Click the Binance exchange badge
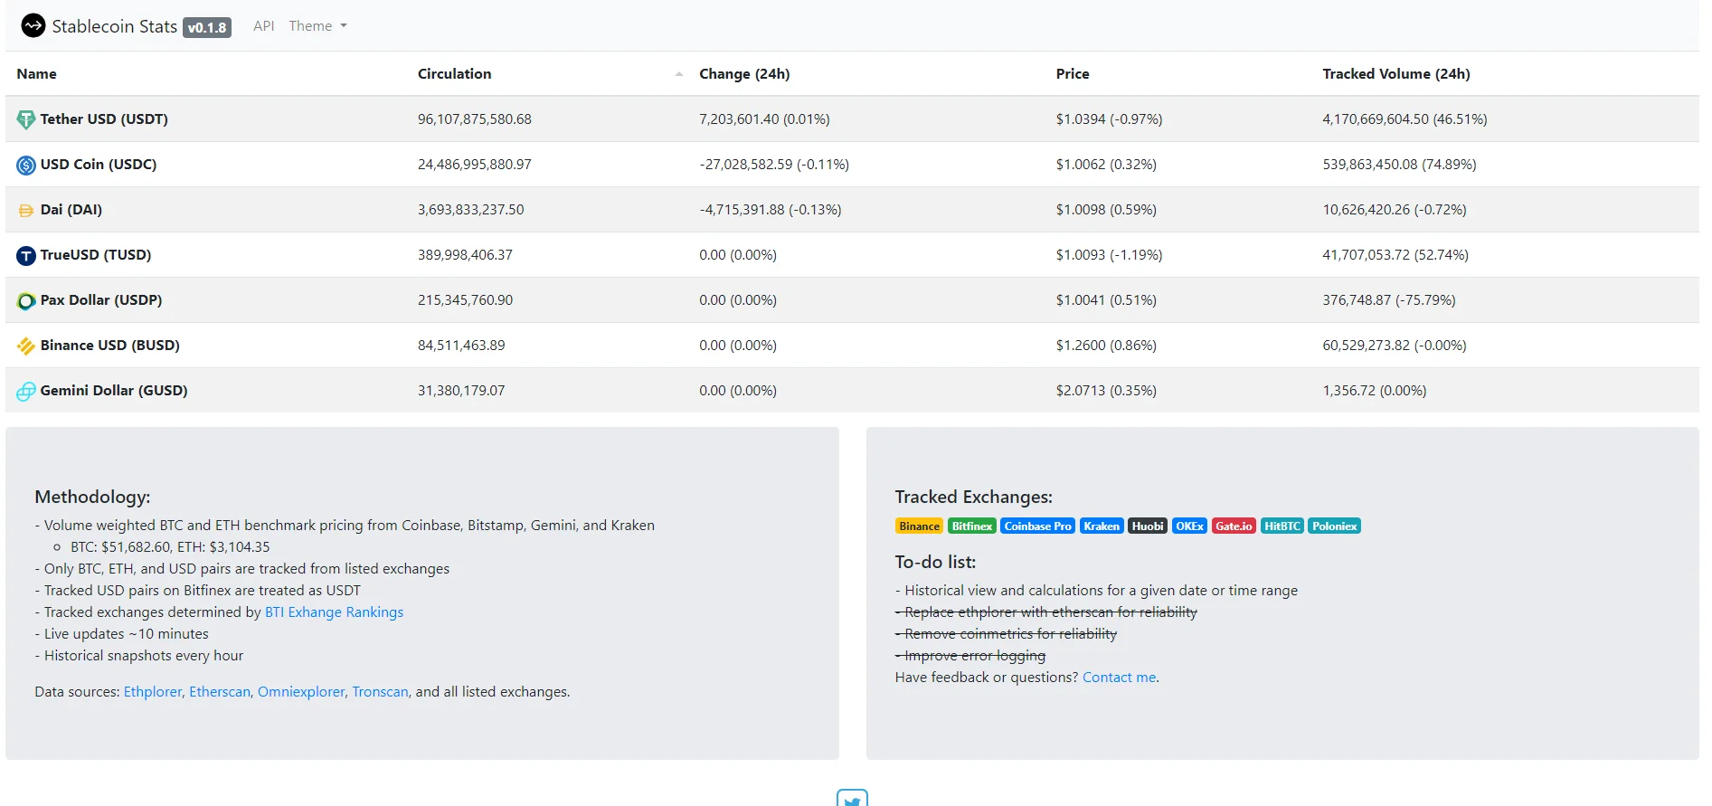Image resolution: width=1712 pixels, height=806 pixels. [919, 526]
